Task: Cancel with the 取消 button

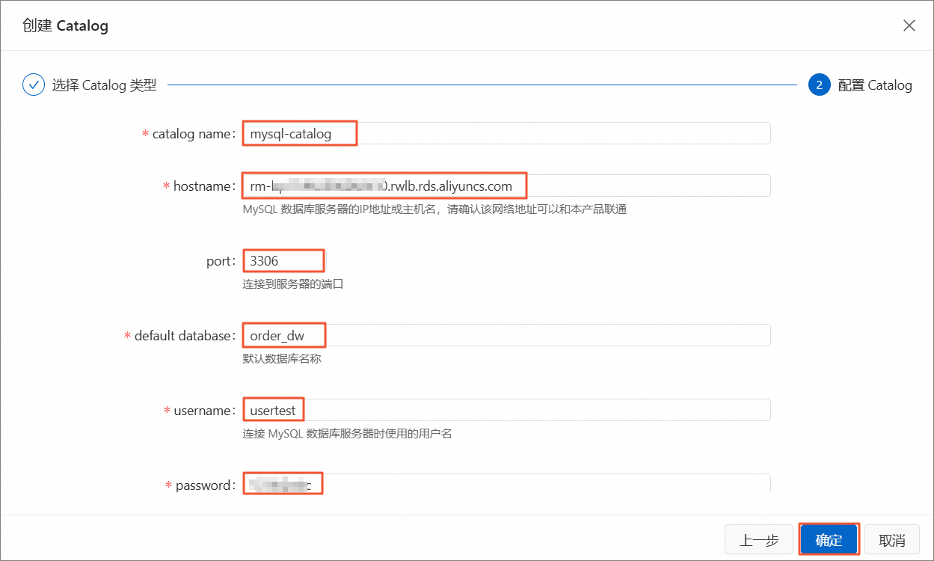Action: click(x=892, y=540)
